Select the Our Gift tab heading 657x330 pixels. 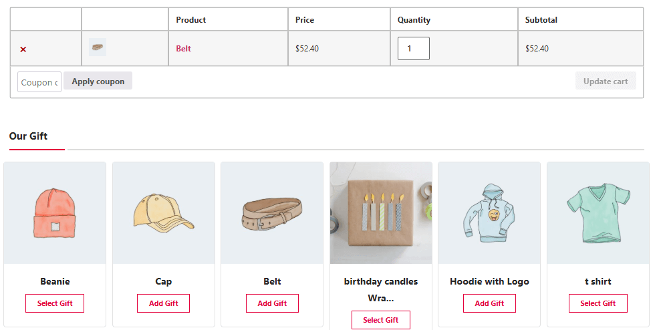(29, 136)
